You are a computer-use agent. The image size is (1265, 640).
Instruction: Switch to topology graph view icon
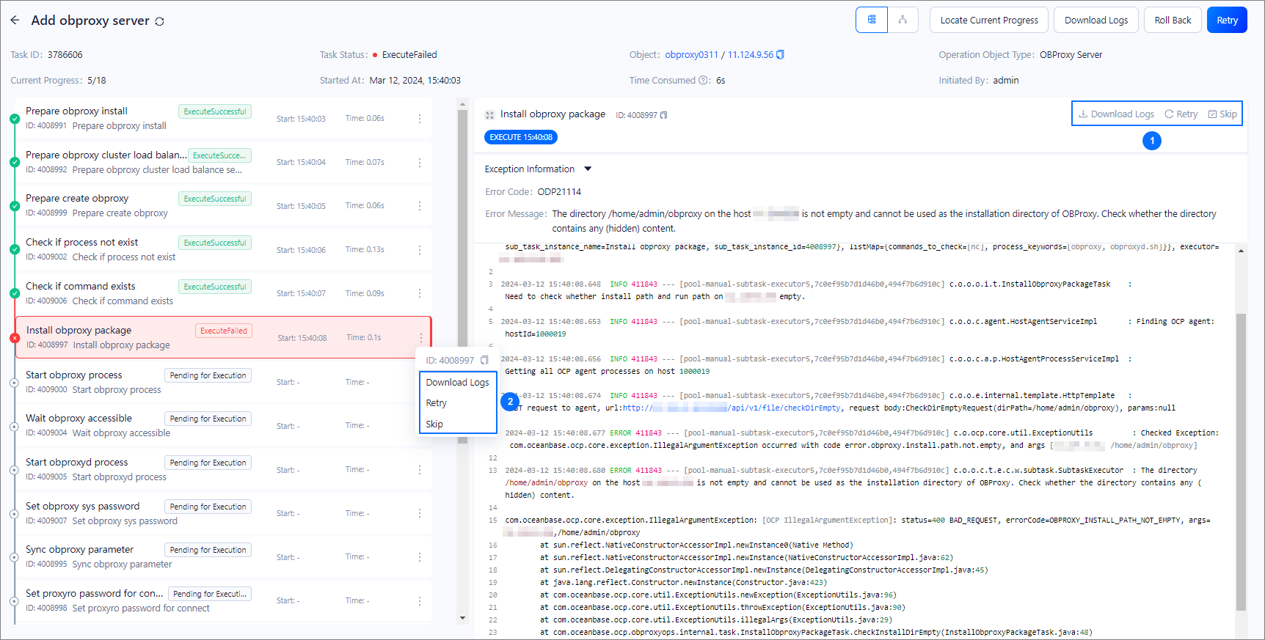(x=903, y=20)
